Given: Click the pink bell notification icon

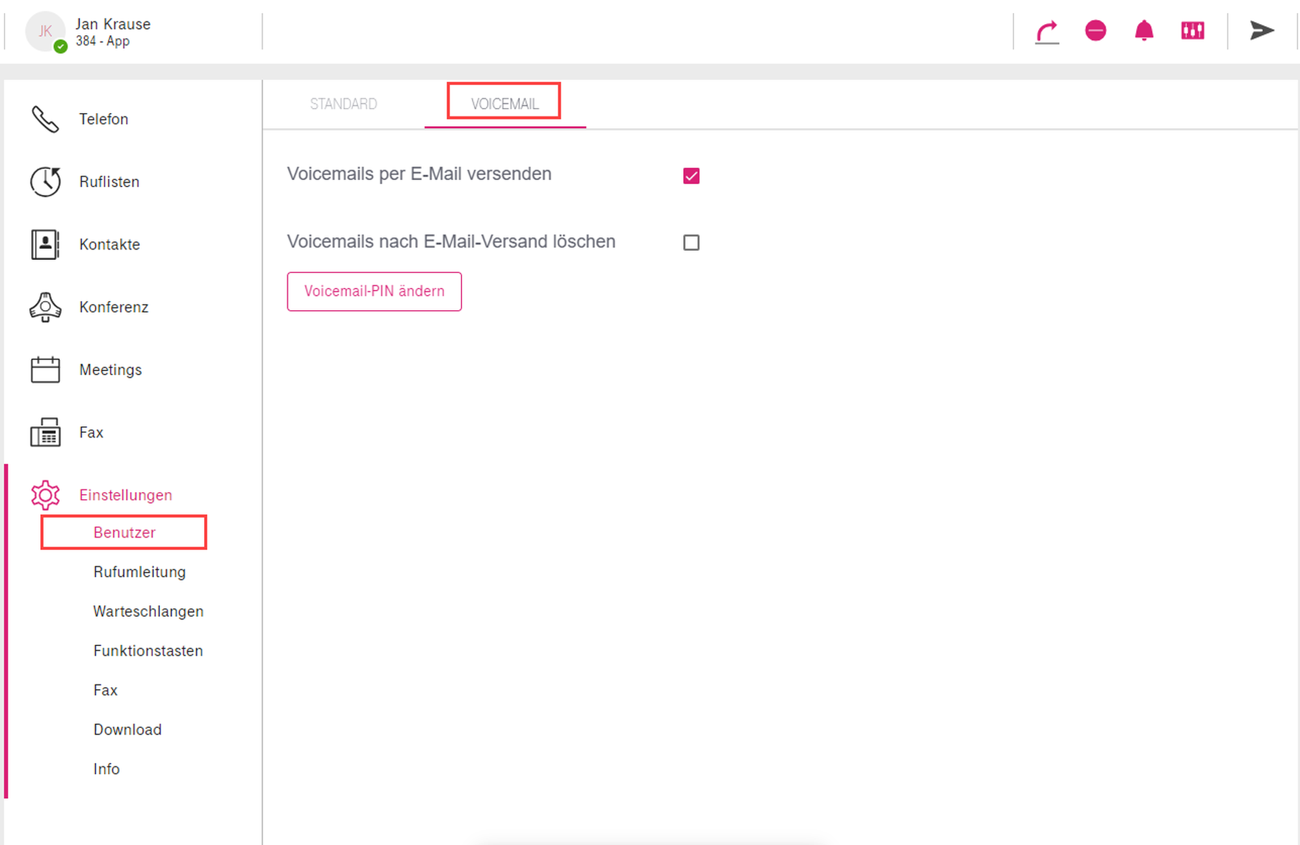Looking at the screenshot, I should (1144, 31).
